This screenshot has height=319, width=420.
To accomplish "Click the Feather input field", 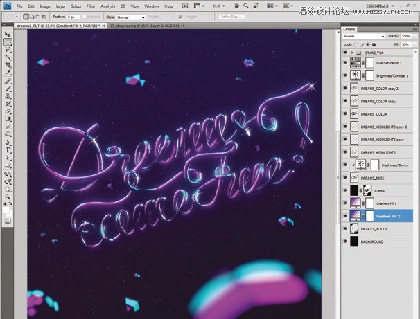I will tap(76, 17).
